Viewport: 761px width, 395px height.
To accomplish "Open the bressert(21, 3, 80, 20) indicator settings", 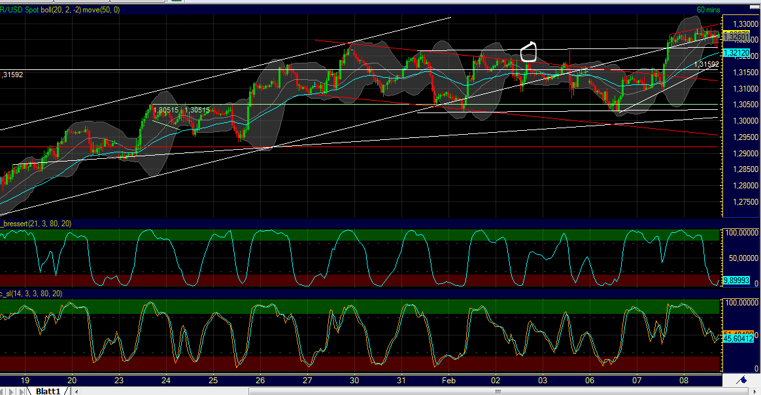I will click(36, 224).
